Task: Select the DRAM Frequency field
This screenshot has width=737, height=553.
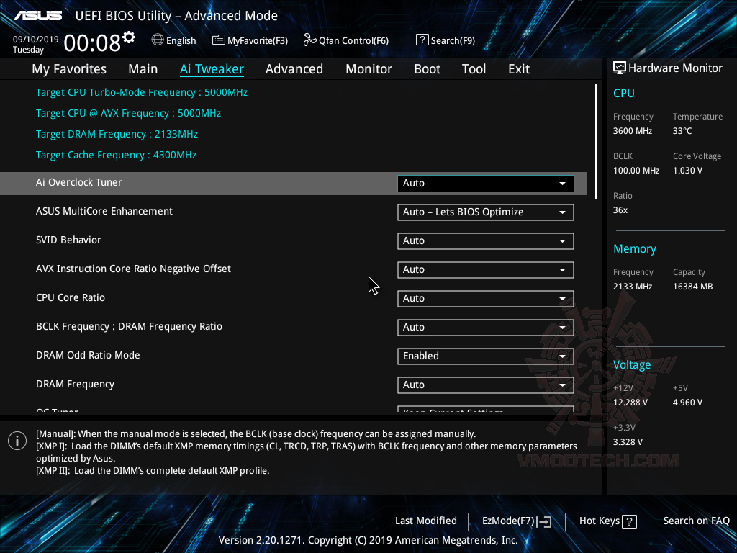Action: coord(485,385)
